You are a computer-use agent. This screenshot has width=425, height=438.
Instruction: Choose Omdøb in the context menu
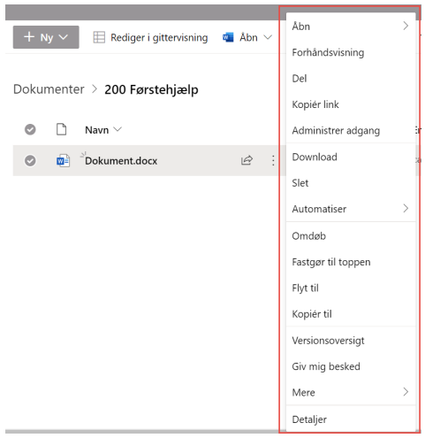[x=351, y=236]
